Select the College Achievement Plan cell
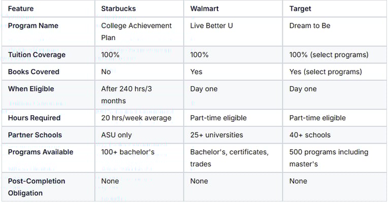The image size is (390, 204). click(x=136, y=31)
